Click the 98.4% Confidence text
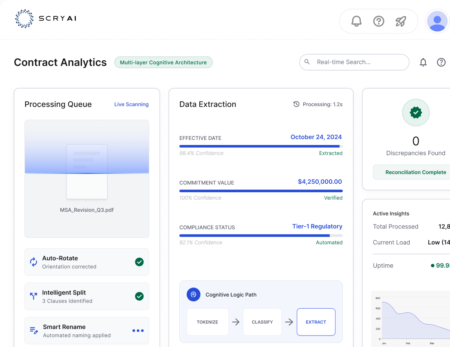Screen dimensions: 450x347 click(x=201, y=153)
